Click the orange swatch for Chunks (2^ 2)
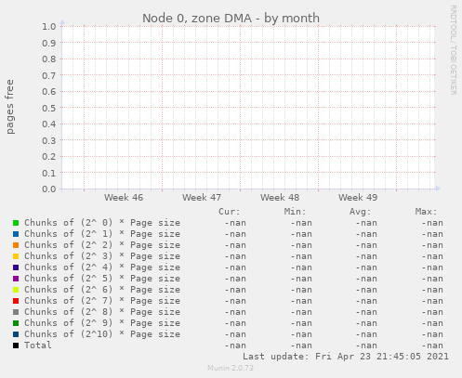Viewport: 462px width, 378px height. click(16, 245)
